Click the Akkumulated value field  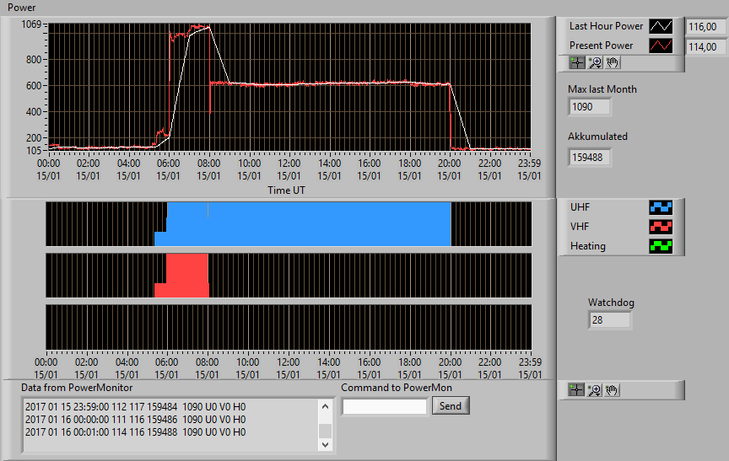tap(589, 158)
